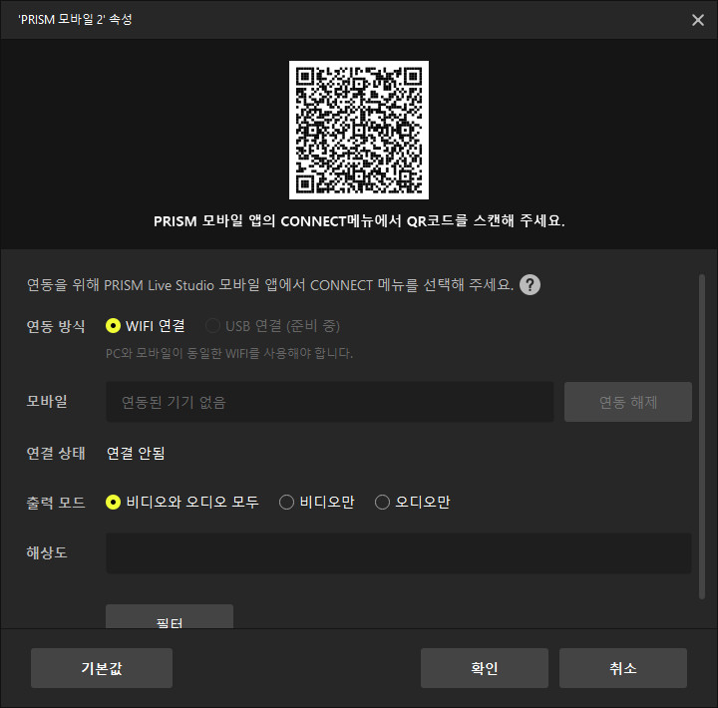Click the vertical scrollbar of settings panel
Image resolution: width=718 pixels, height=708 pixels.
point(702,436)
